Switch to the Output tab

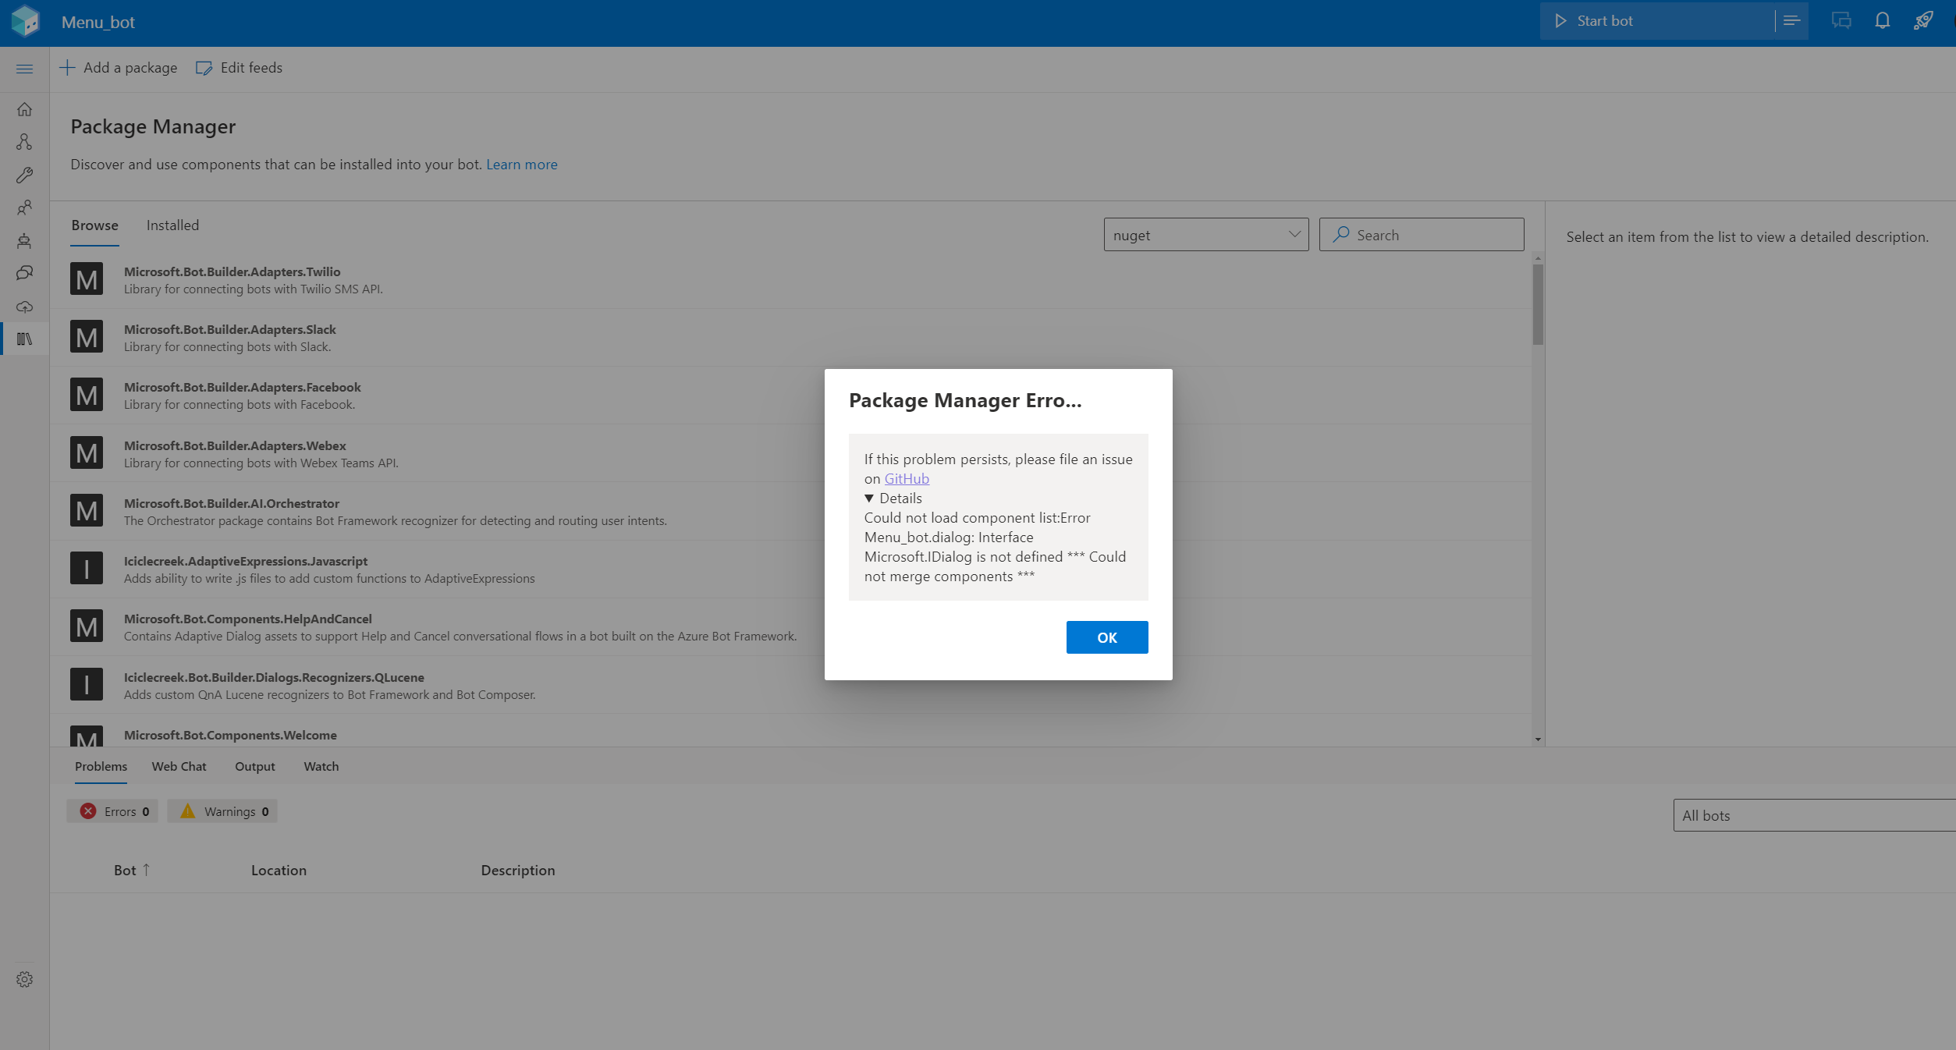pos(254,767)
